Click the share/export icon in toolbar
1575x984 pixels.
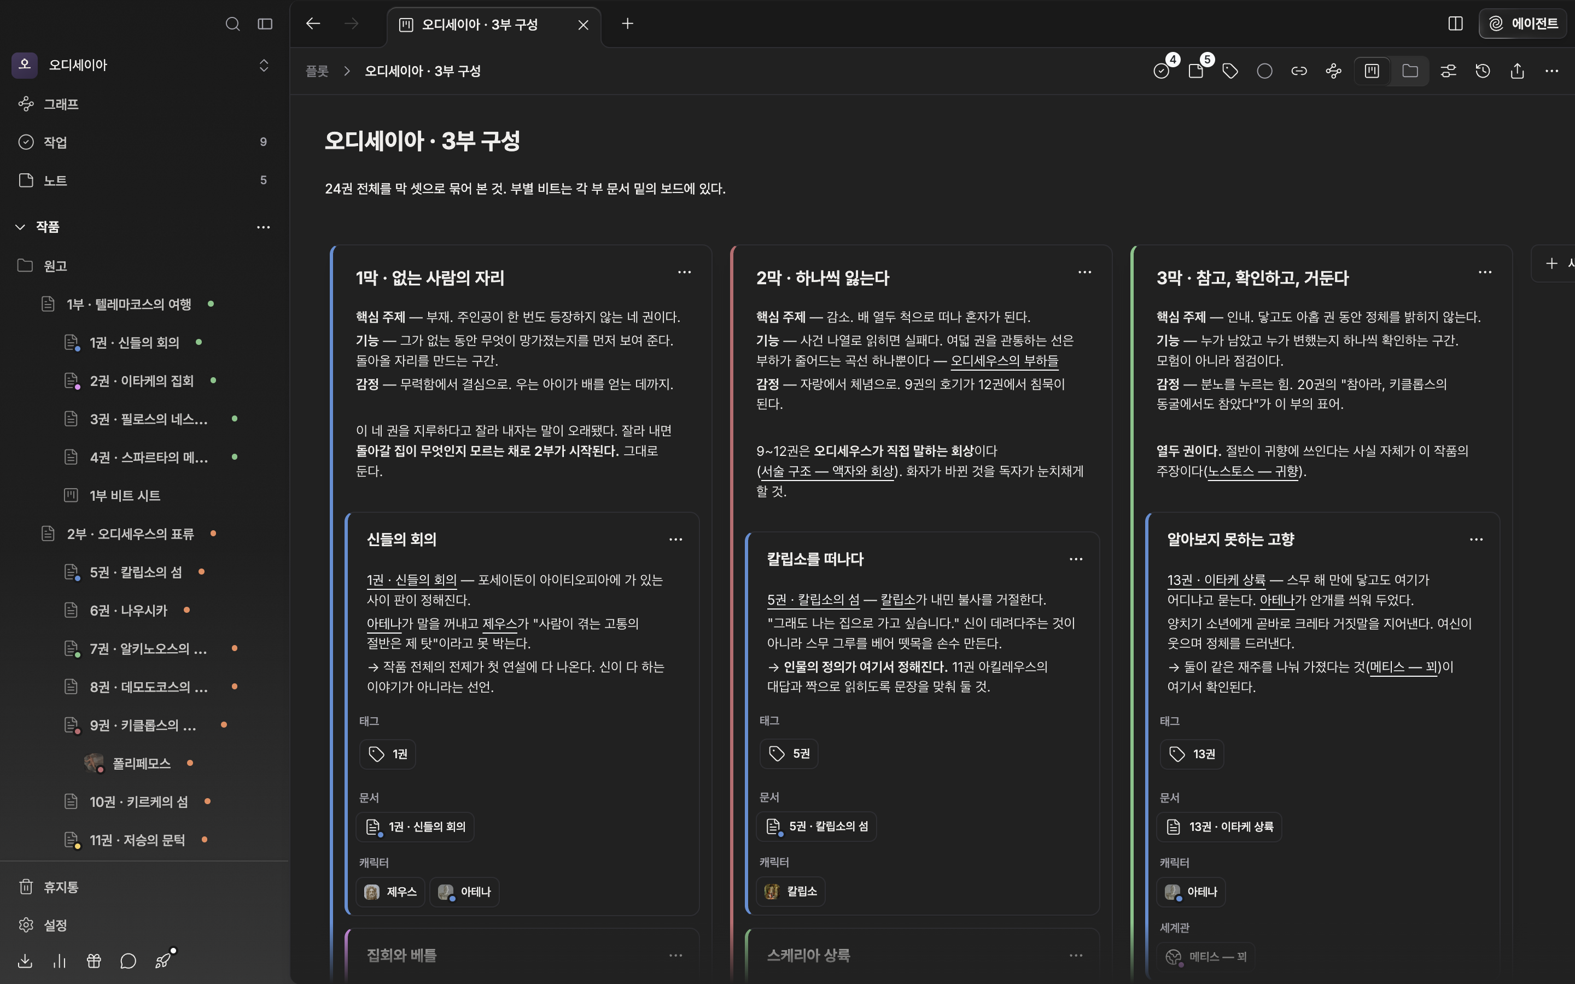click(x=1517, y=71)
